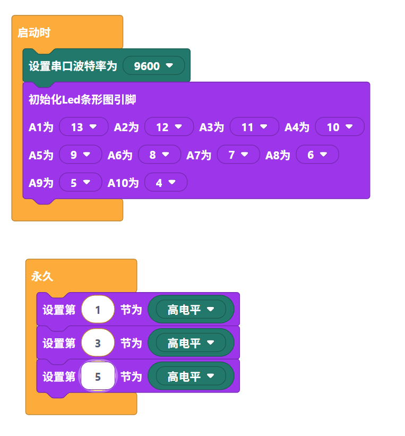Click the segment number field containing 5
405x436 pixels.
[98, 377]
